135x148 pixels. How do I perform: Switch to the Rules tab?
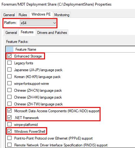[23, 15]
